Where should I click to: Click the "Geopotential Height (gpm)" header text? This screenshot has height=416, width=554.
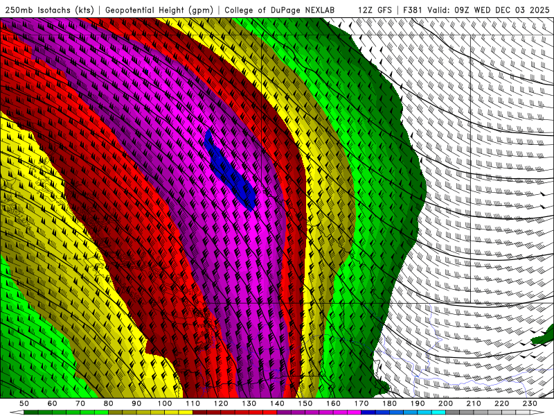coord(159,10)
